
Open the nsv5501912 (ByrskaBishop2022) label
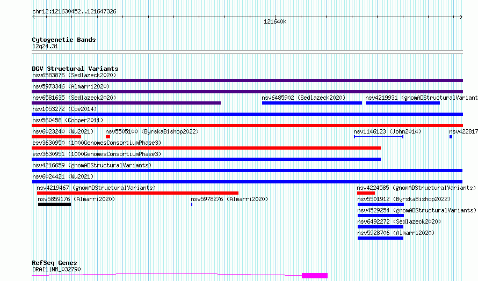404,199
